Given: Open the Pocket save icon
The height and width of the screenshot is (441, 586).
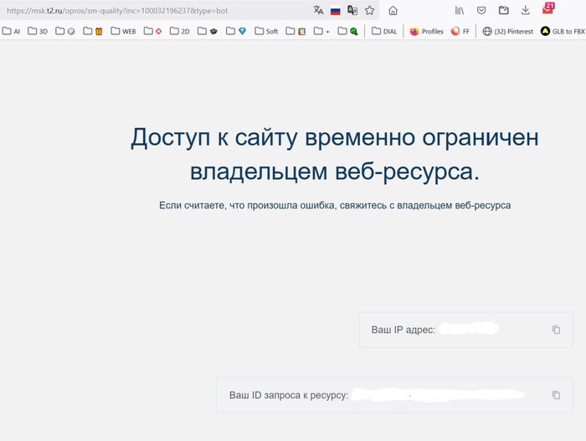Looking at the screenshot, I should pyautogui.click(x=481, y=11).
